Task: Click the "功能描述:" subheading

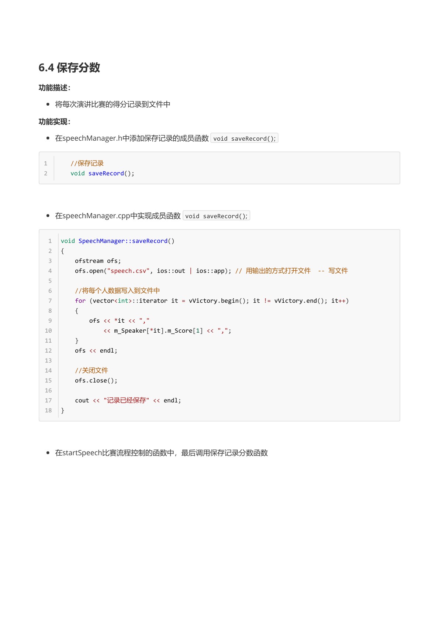Action: pos(54,88)
